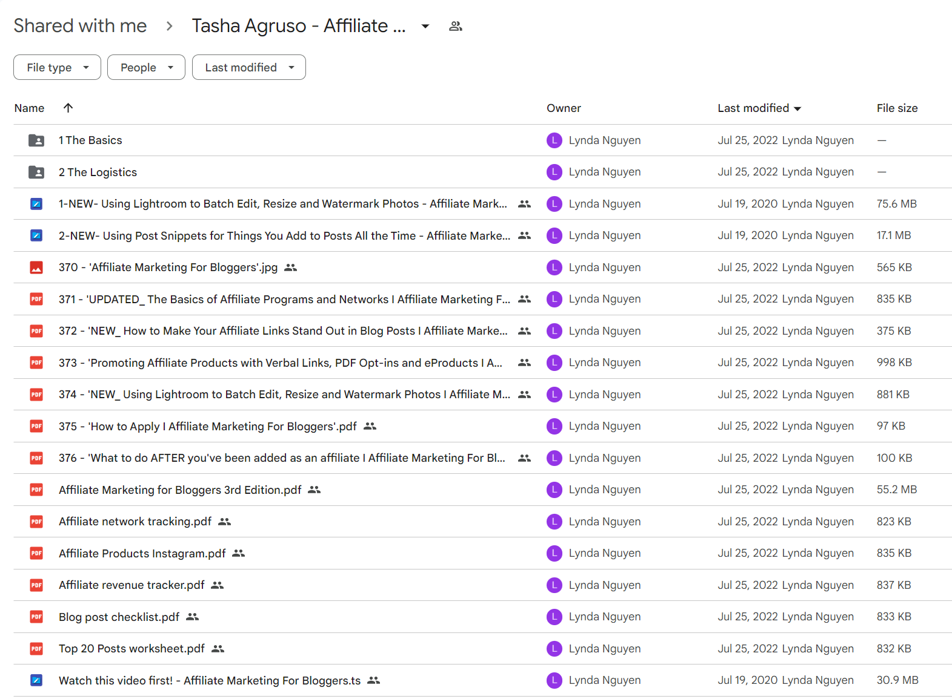Image resolution: width=952 pixels, height=699 pixels.
Task: Click the PDF icon for file 374
Action: click(x=36, y=395)
